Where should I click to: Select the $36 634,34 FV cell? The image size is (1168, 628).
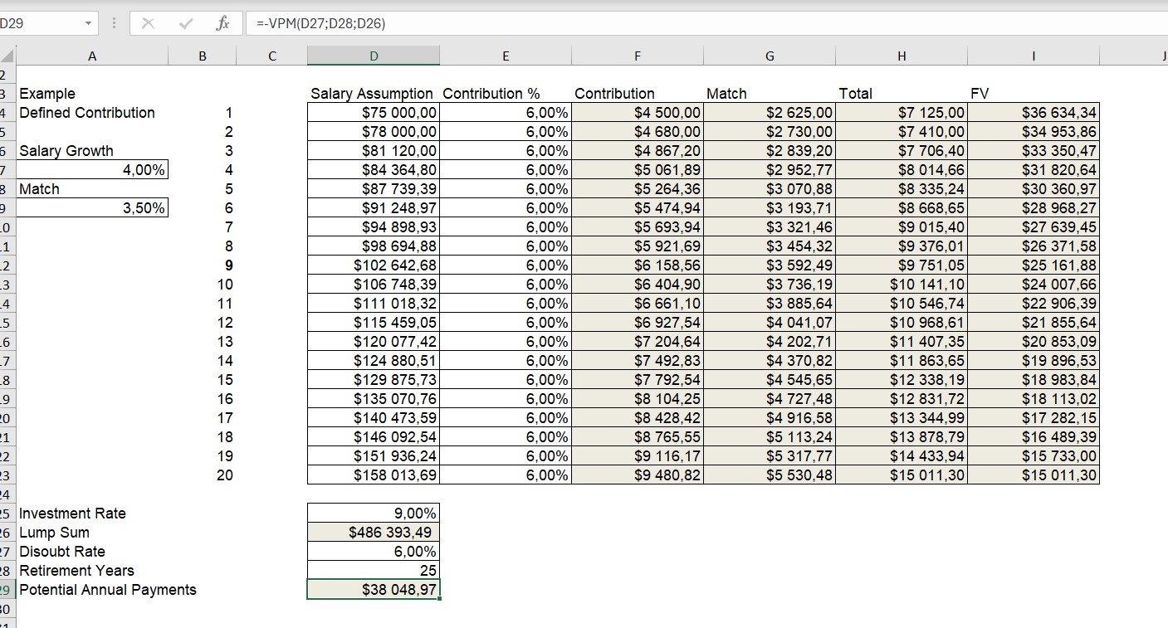1034,113
